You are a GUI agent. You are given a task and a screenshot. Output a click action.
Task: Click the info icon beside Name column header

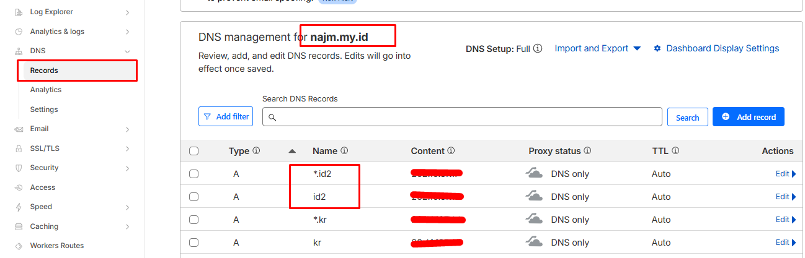coord(344,150)
